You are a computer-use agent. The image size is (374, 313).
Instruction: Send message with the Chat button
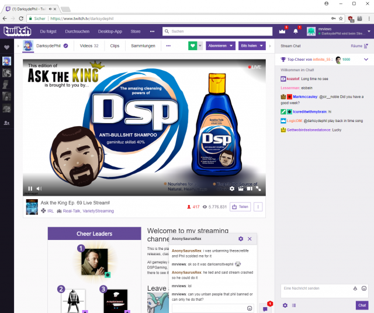(x=362, y=305)
